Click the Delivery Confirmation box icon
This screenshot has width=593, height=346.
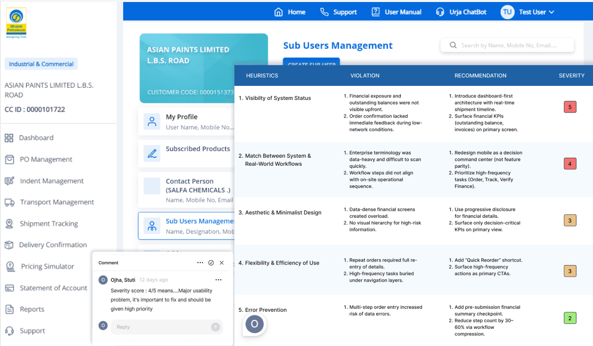(x=9, y=245)
